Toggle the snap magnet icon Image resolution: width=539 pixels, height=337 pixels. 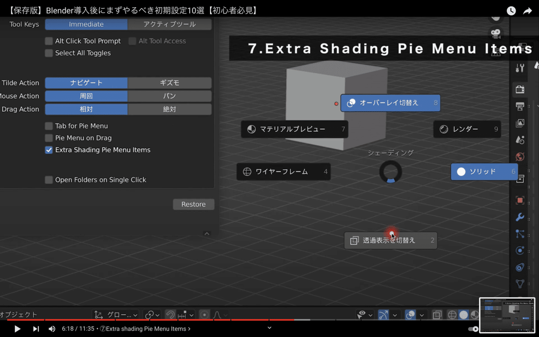tap(170, 315)
